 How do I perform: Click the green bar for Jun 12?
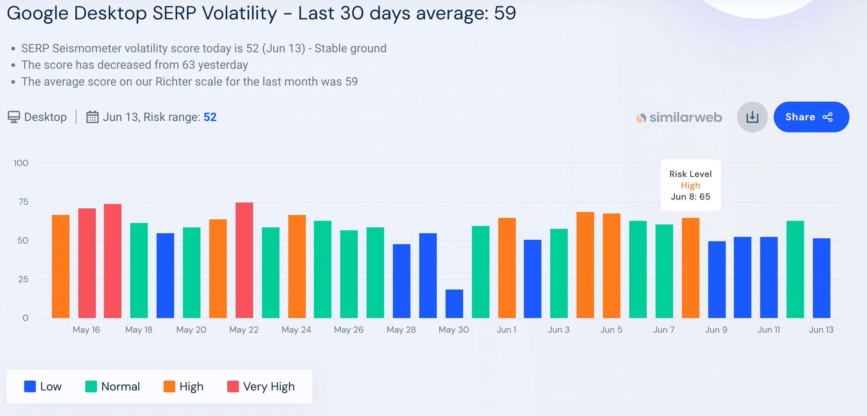(795, 269)
